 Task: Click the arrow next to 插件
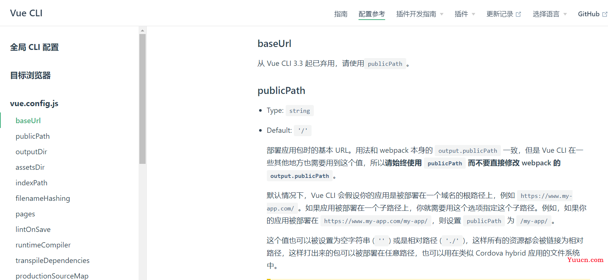tap(473, 14)
